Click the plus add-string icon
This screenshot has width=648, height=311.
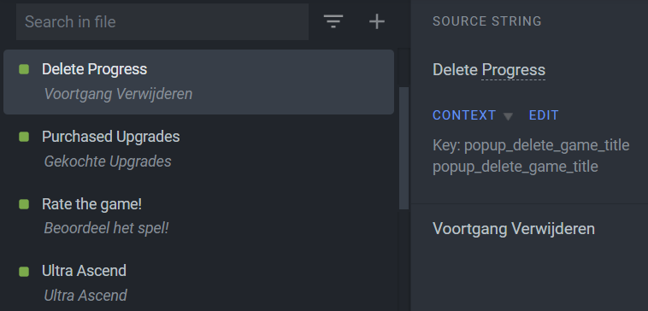click(377, 21)
